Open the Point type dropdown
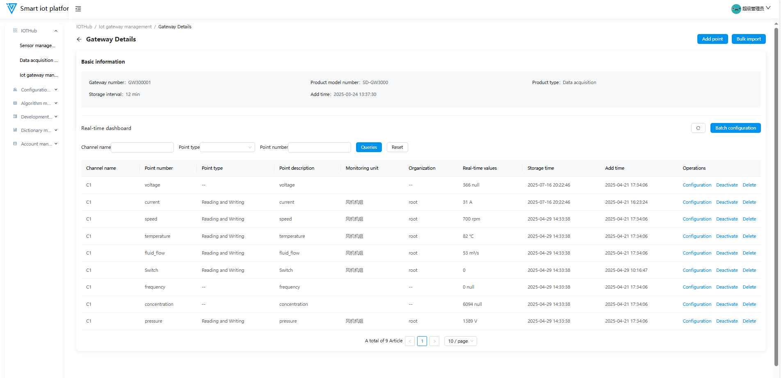Screen dimensions: 781x378 pyautogui.click(x=227, y=147)
